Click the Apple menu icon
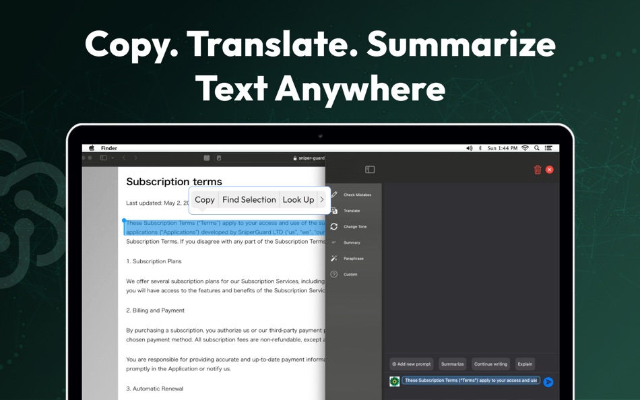This screenshot has height=400, width=640. (92, 148)
